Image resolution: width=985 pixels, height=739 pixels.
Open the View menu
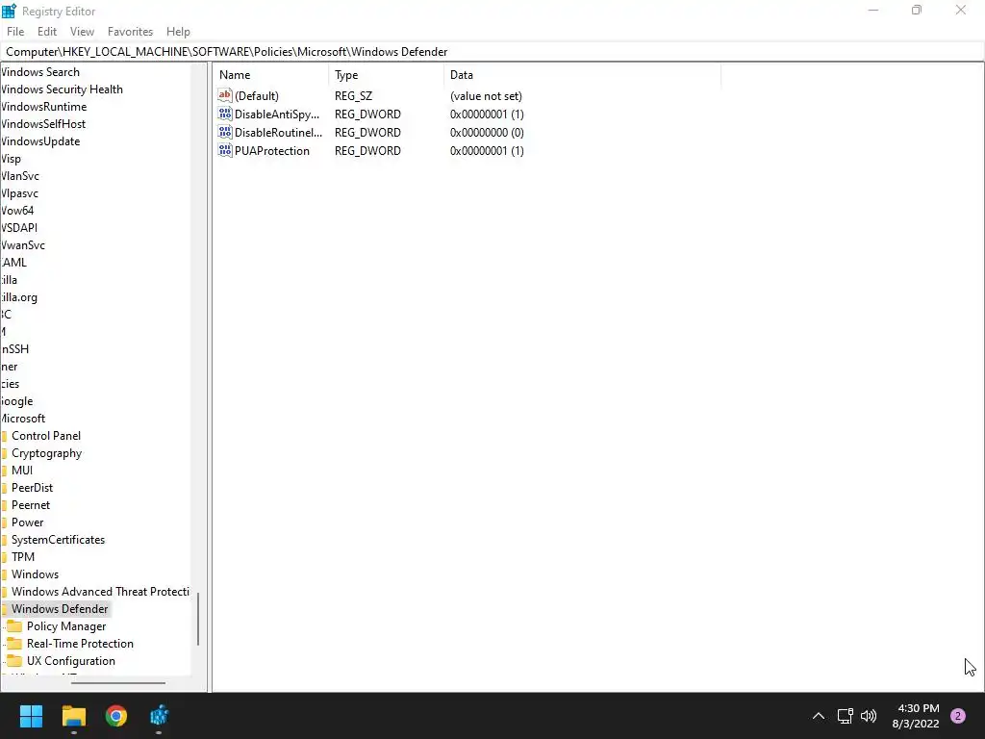coord(82,32)
